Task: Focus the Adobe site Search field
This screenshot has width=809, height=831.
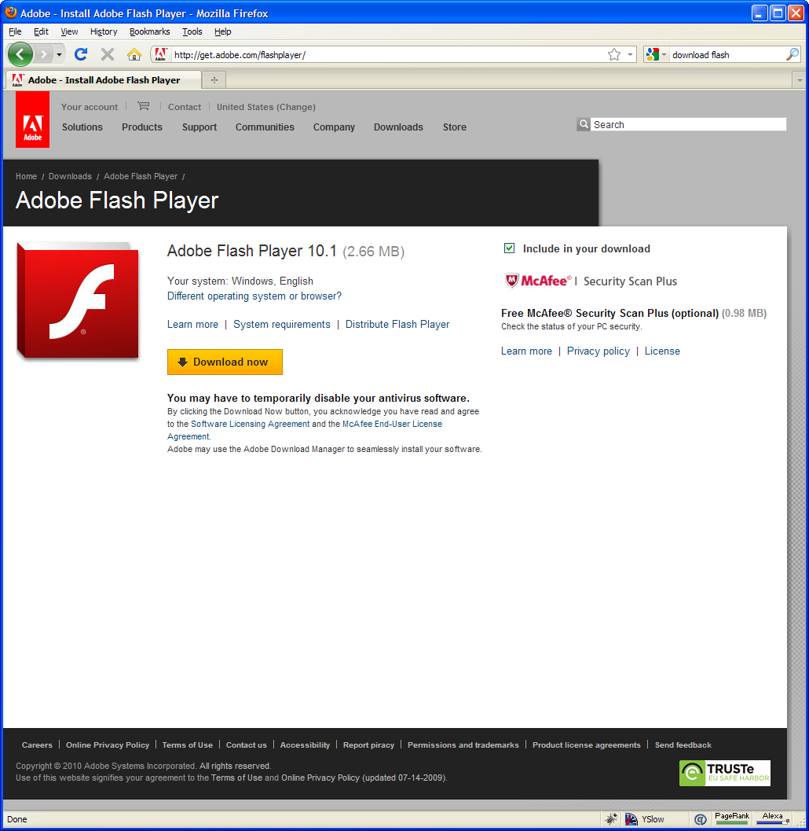Action: [x=689, y=124]
